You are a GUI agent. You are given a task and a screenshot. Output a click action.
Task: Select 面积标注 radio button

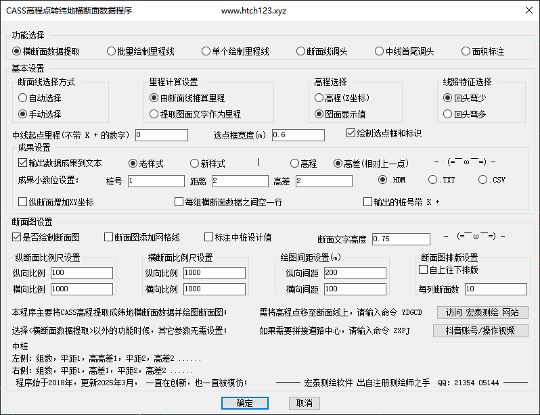coord(466,51)
